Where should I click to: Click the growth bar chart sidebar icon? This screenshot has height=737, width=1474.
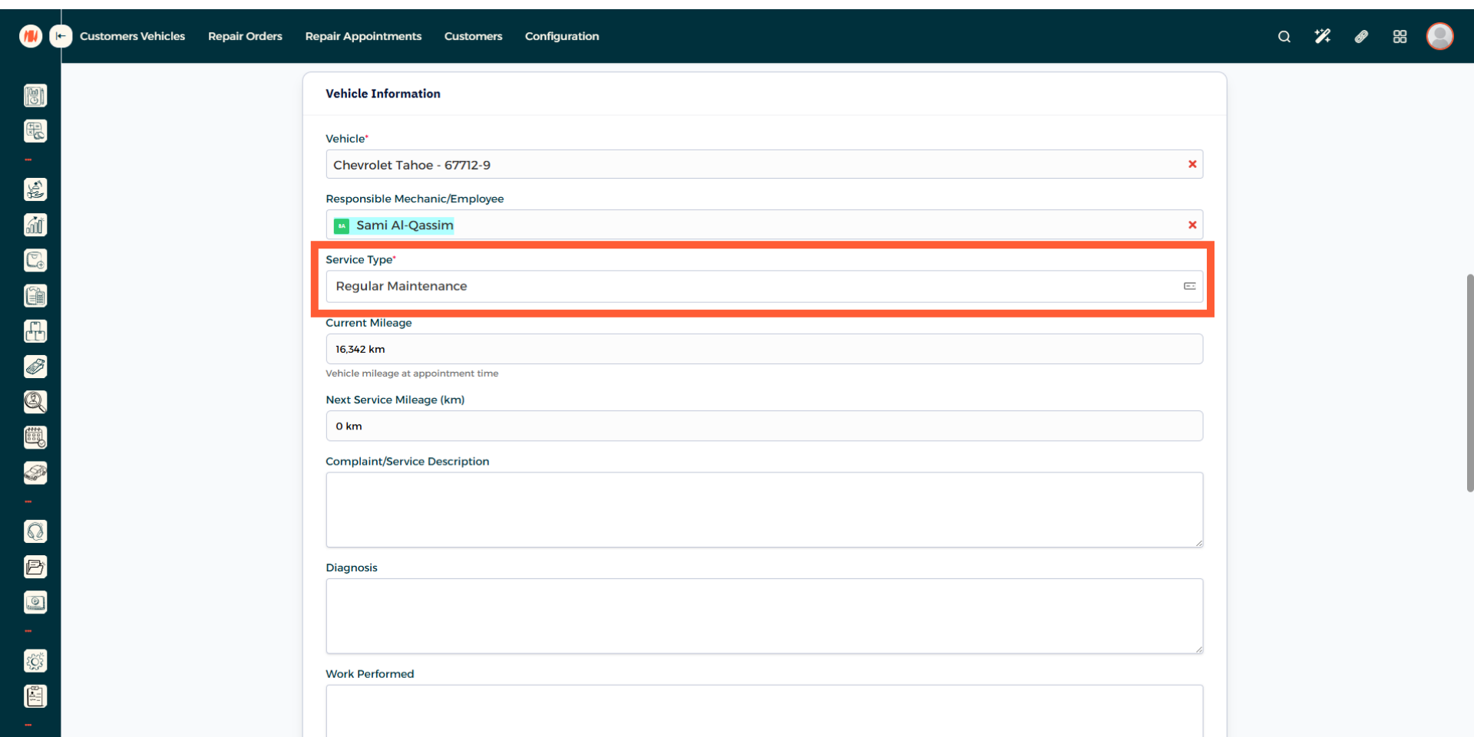tap(35, 225)
